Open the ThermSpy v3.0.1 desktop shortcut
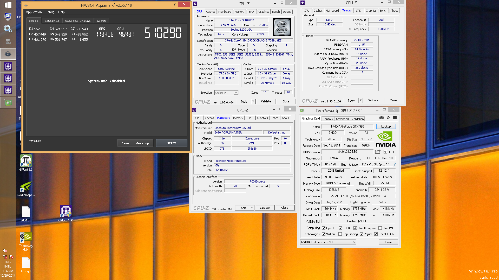 click(x=26, y=242)
